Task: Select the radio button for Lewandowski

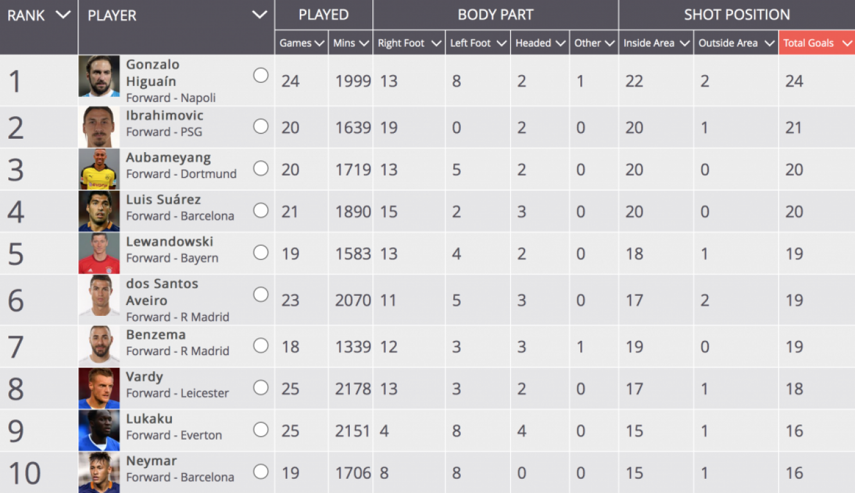Action: tap(261, 252)
